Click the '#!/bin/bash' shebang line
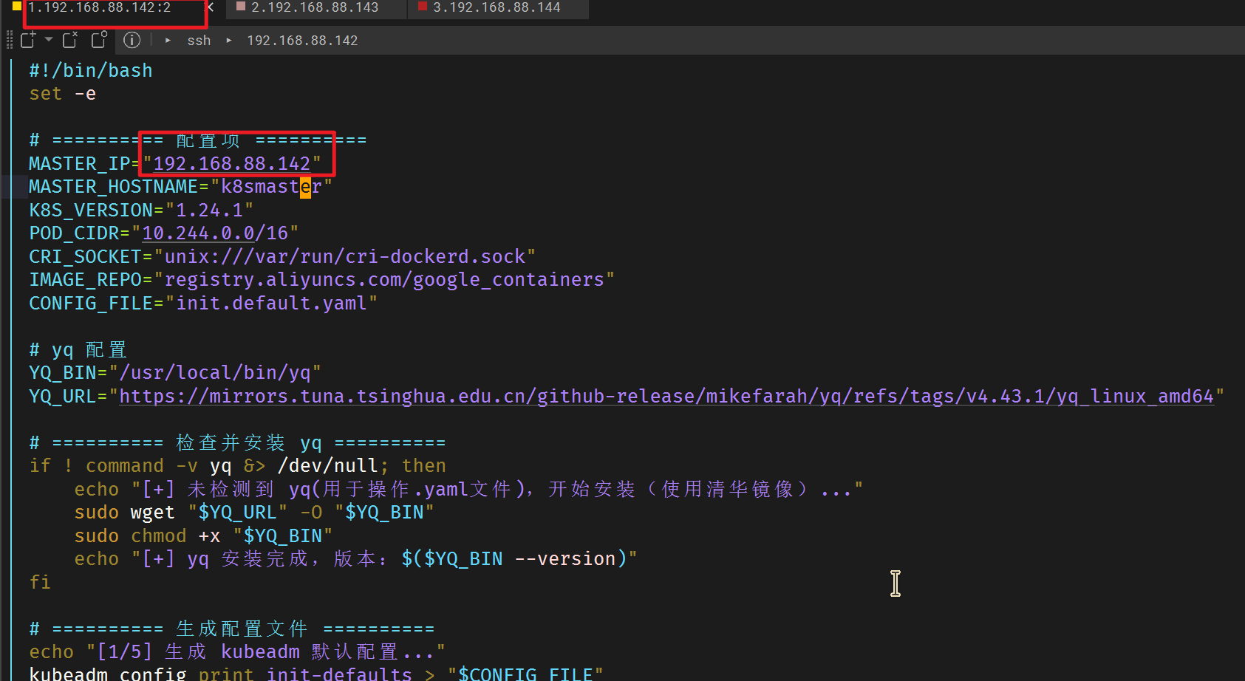This screenshot has height=681, width=1245. [91, 70]
